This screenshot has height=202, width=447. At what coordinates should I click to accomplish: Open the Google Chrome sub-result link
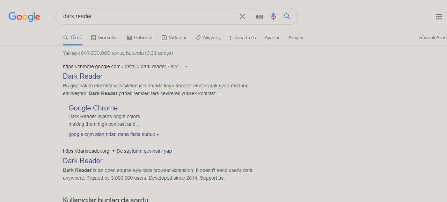tap(93, 108)
